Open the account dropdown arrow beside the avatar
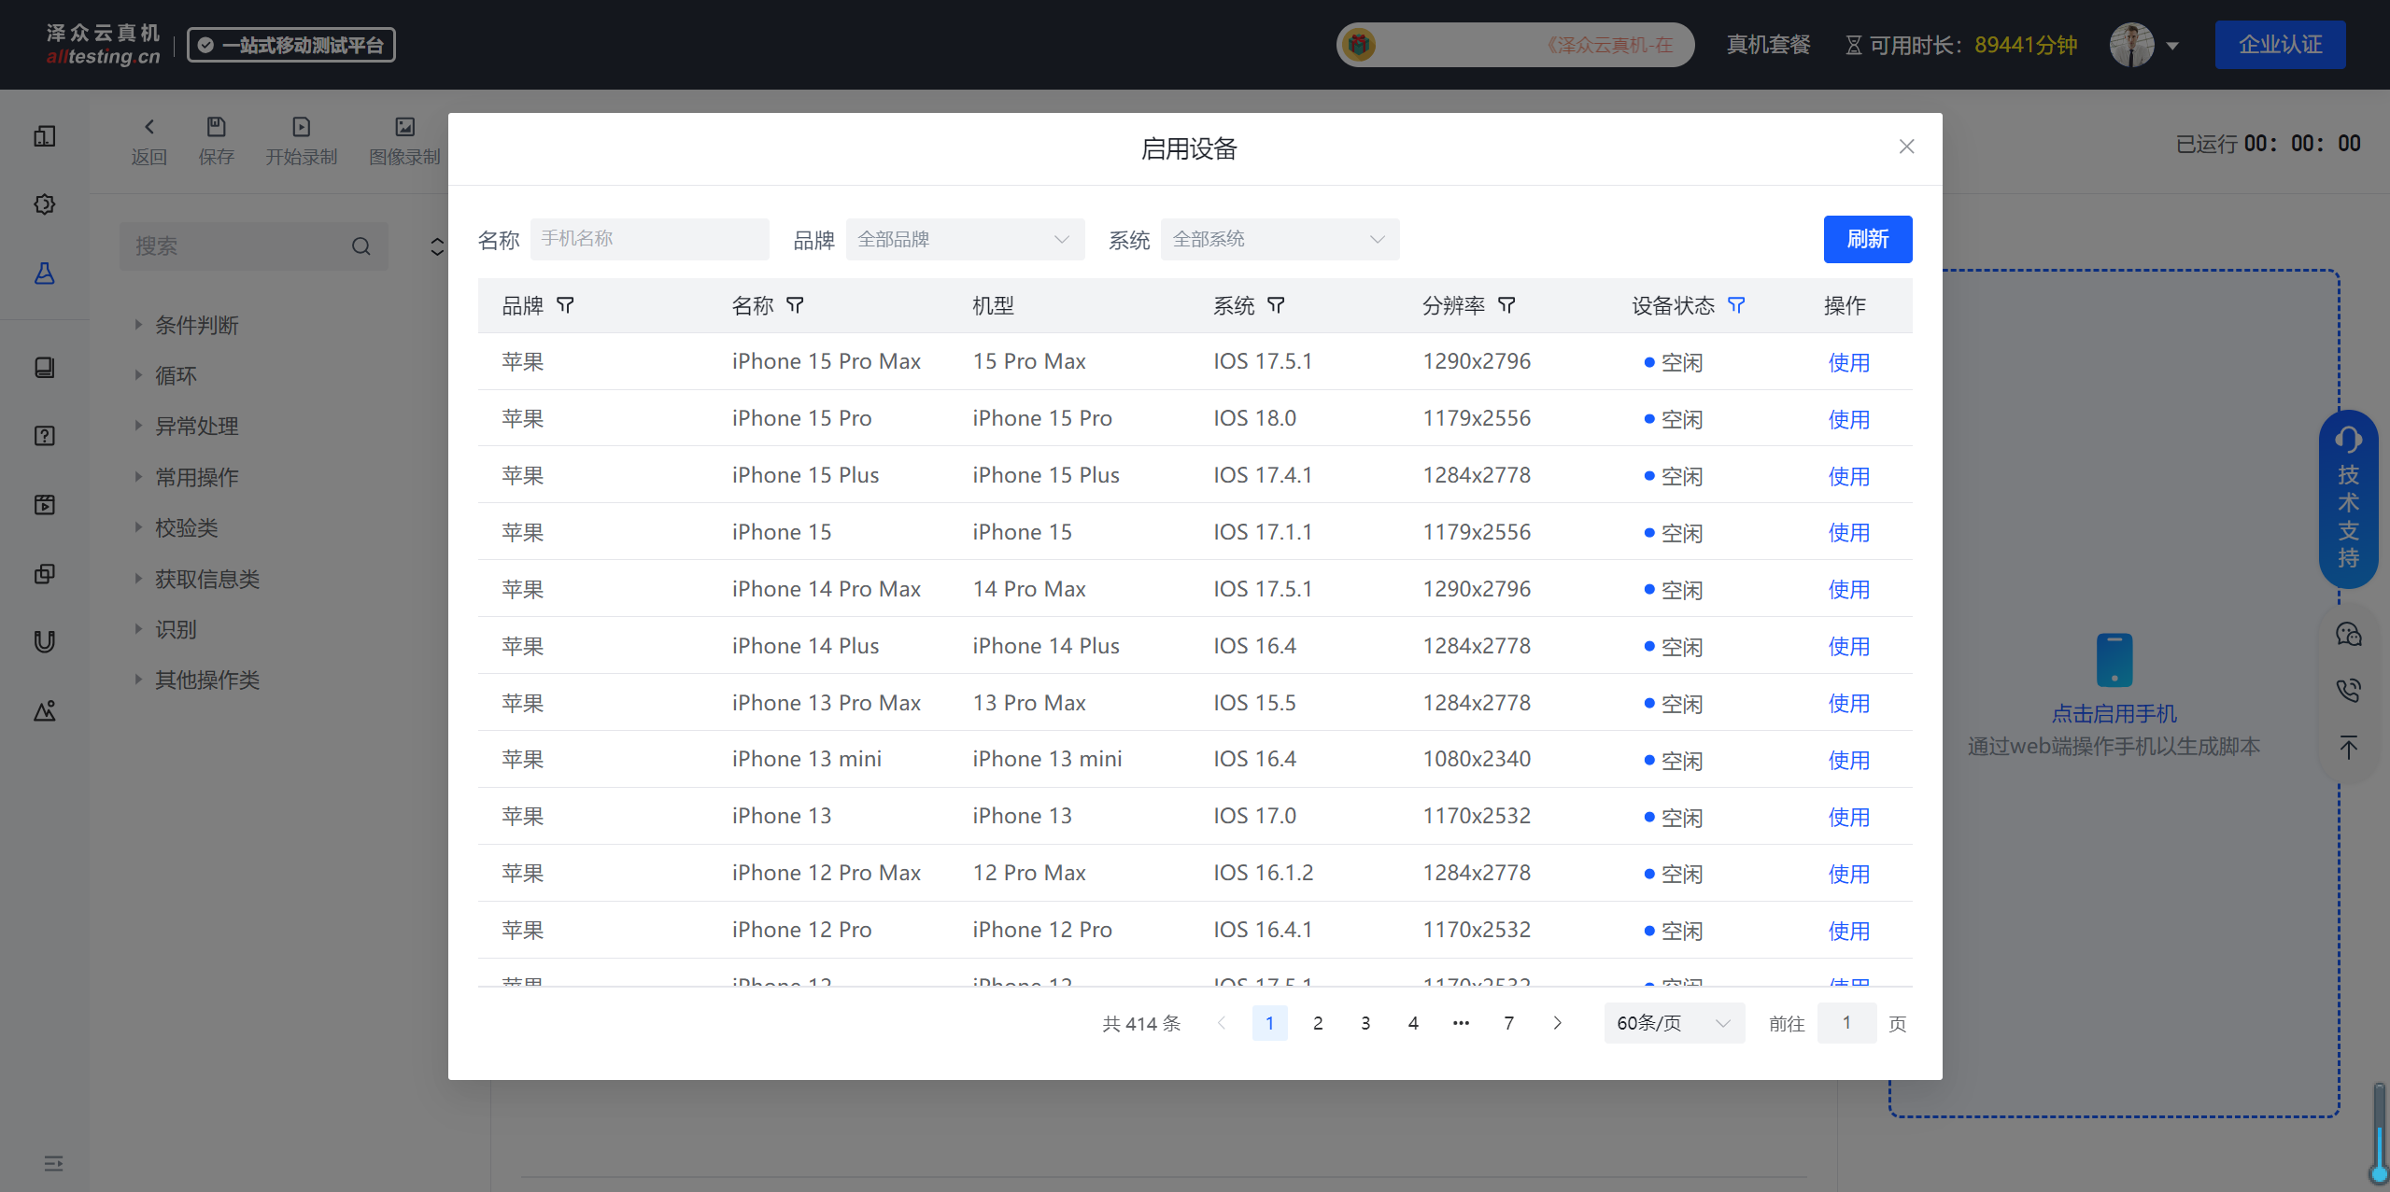The image size is (2390, 1192). coord(2172,46)
